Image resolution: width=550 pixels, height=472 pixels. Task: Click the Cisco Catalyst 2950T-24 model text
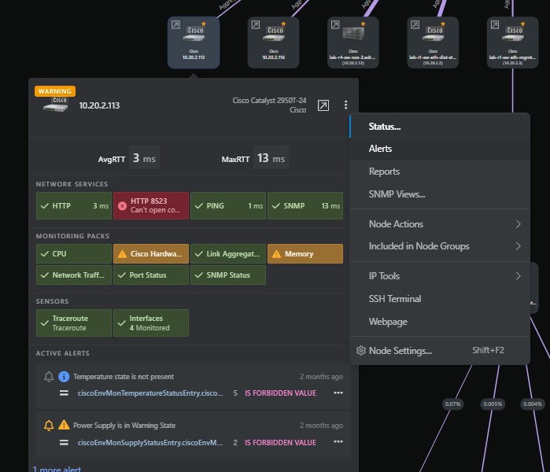point(269,101)
